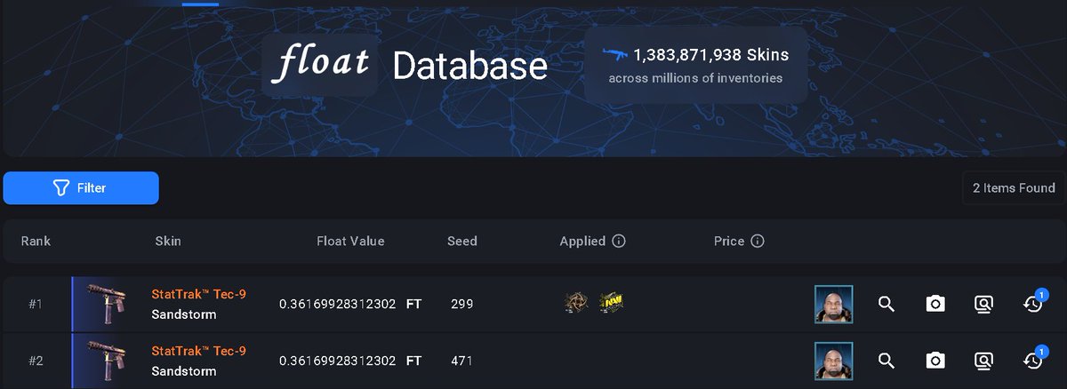Click the Price info icon

758,241
